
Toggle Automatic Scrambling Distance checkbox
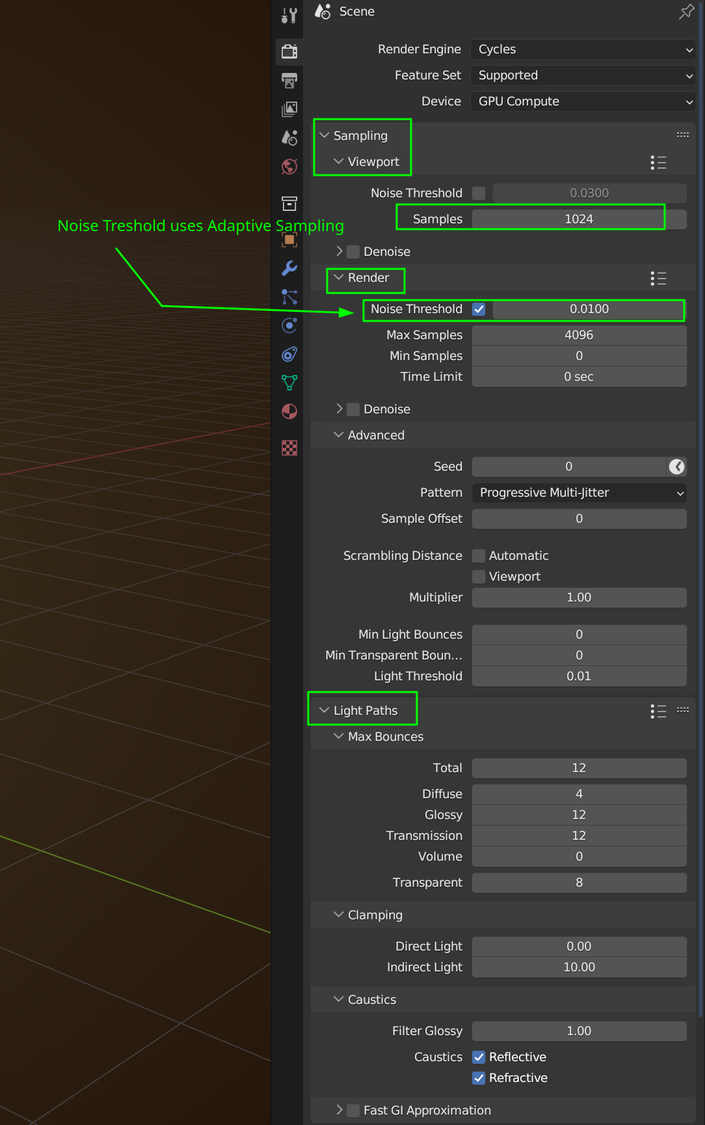(x=479, y=556)
